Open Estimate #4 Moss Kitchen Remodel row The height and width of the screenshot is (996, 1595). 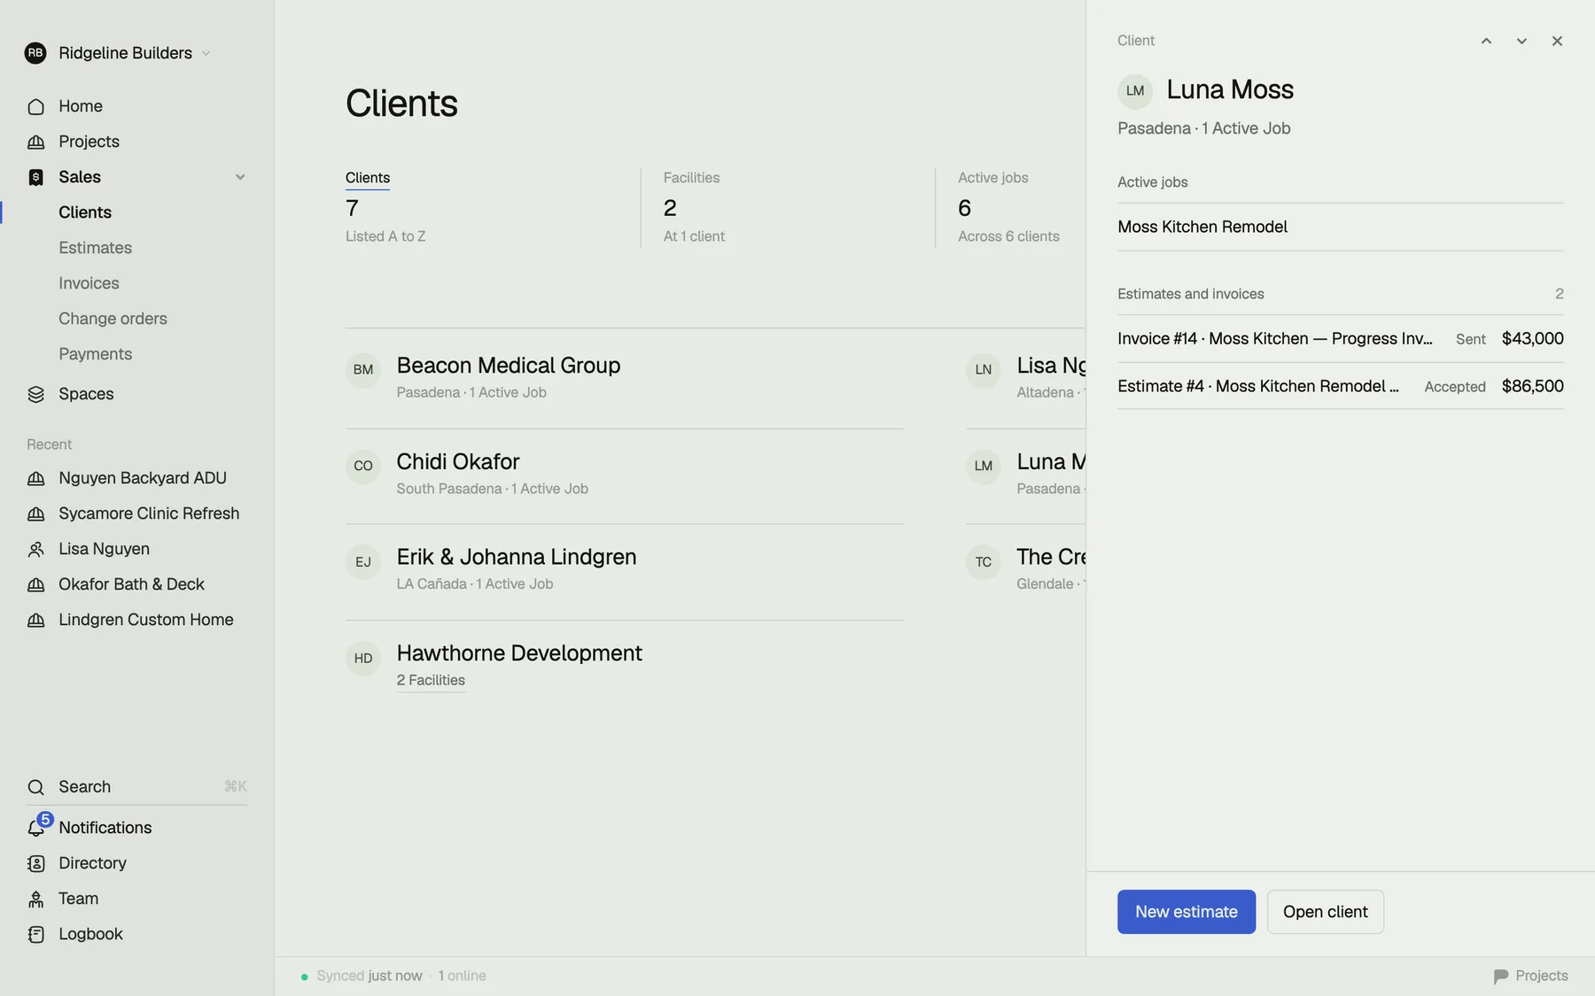[x=1340, y=386]
